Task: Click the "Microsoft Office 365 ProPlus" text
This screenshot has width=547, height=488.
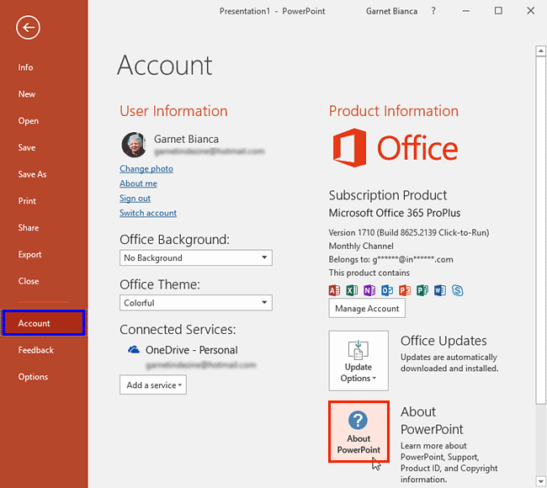Action: (394, 213)
